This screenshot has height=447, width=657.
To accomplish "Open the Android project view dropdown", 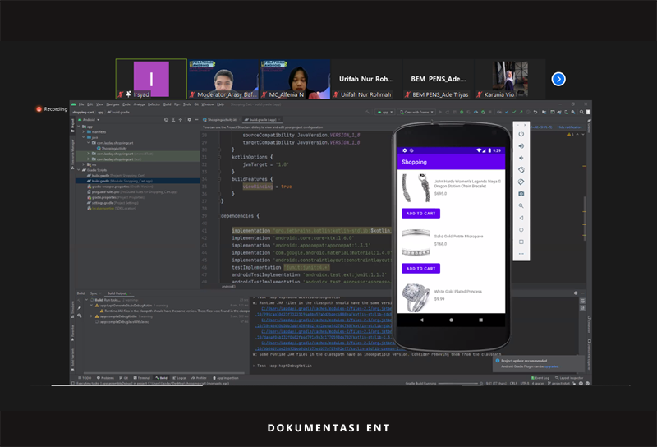I will click(89, 119).
